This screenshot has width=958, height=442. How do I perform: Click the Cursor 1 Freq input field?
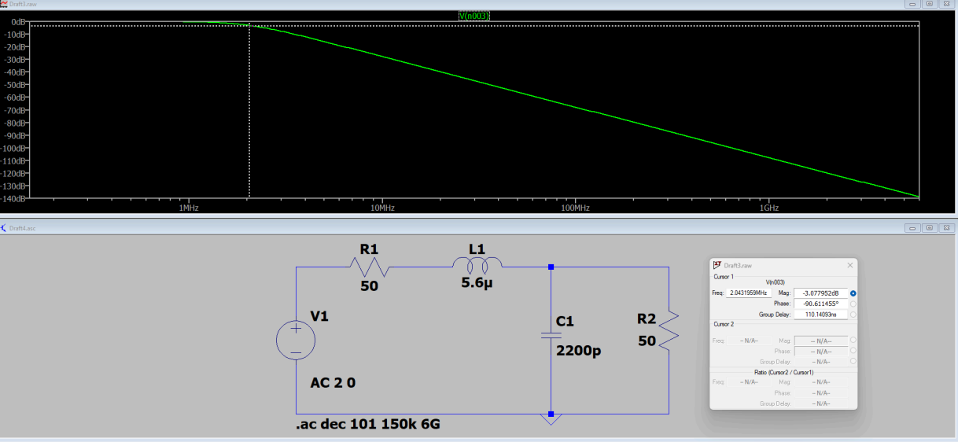(750, 293)
